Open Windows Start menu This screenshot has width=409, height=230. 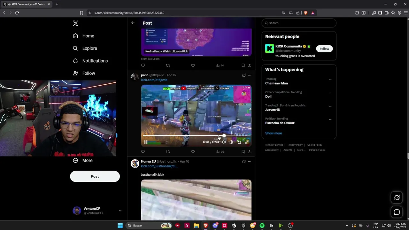pos(120,226)
